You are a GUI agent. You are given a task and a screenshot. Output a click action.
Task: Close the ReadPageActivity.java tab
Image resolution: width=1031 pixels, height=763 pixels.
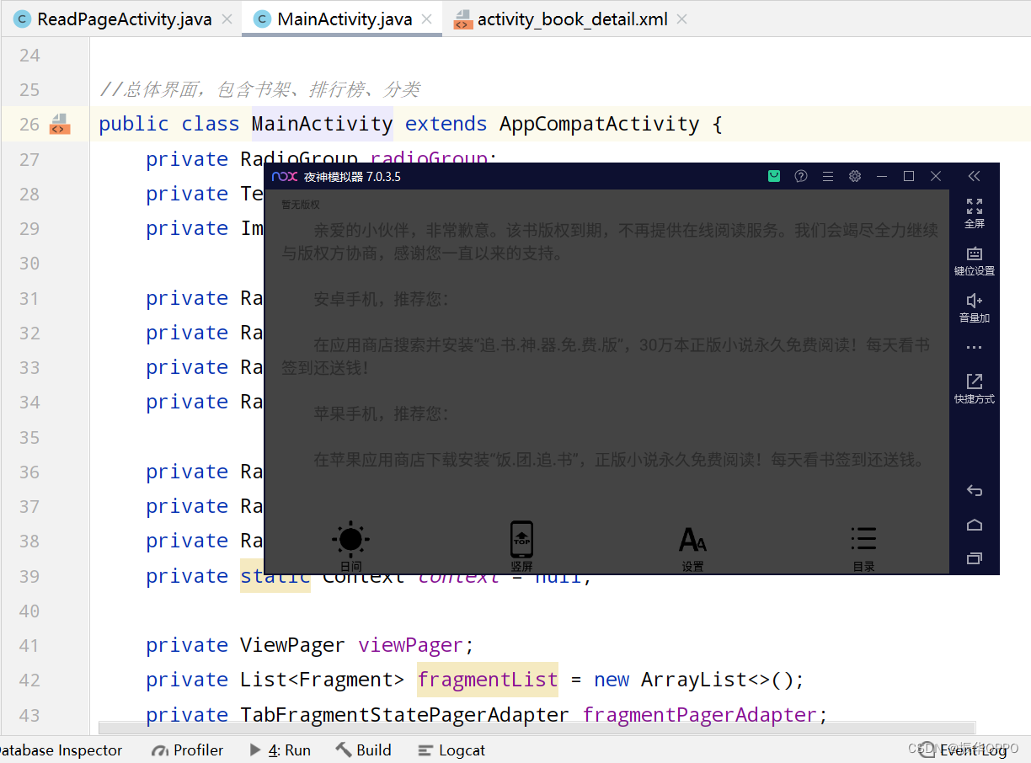pyautogui.click(x=227, y=19)
